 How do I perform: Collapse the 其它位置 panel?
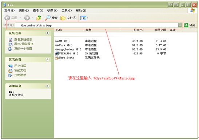[47, 59]
